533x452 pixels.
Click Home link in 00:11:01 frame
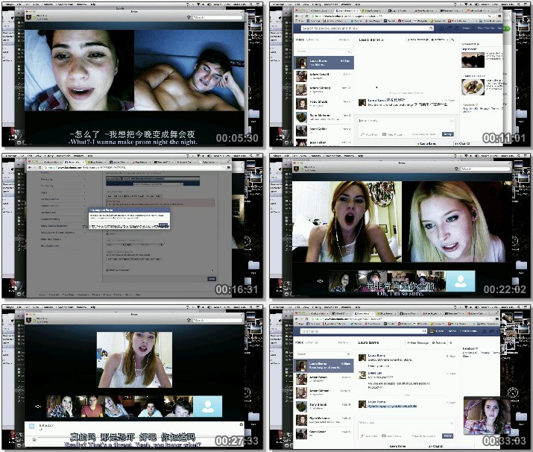467,28
